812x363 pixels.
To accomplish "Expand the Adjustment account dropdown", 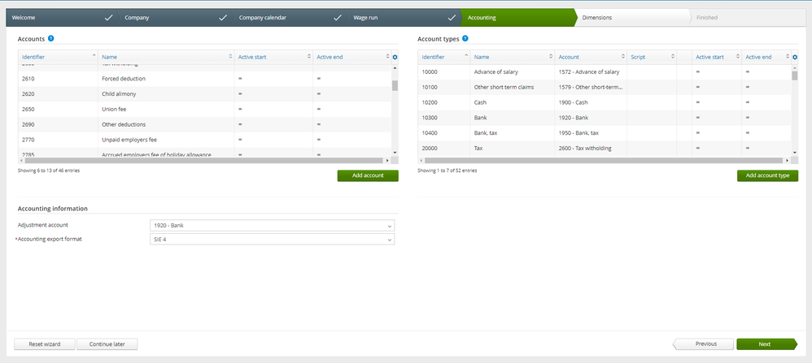I will 272,226.
